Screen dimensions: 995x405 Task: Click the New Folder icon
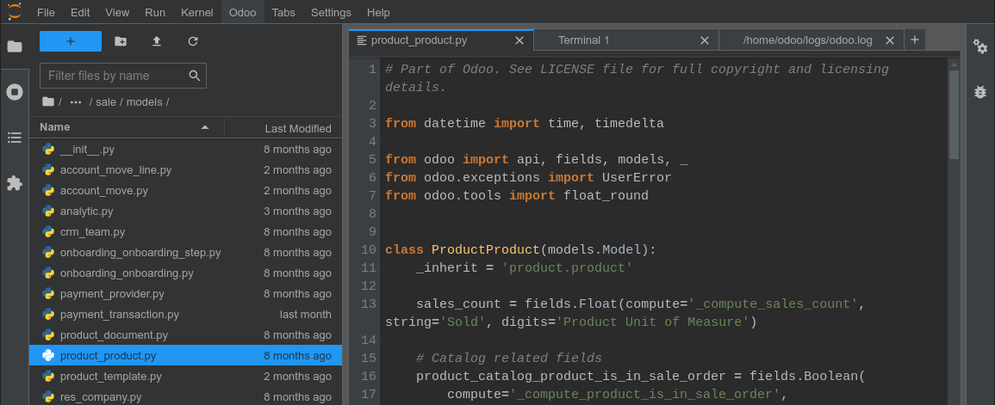(121, 41)
